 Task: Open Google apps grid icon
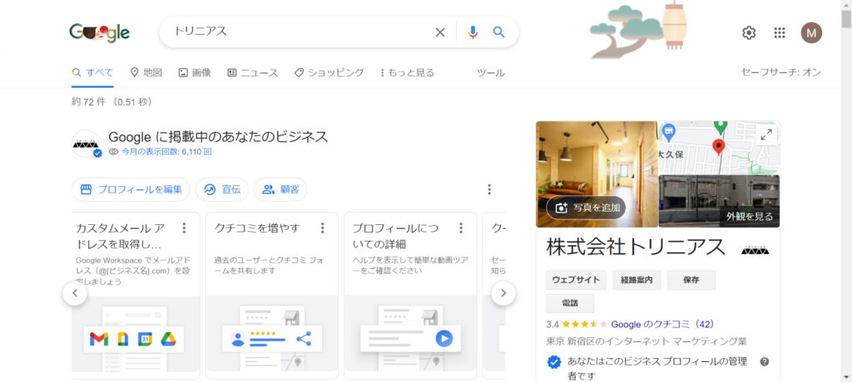pyautogui.click(x=780, y=33)
